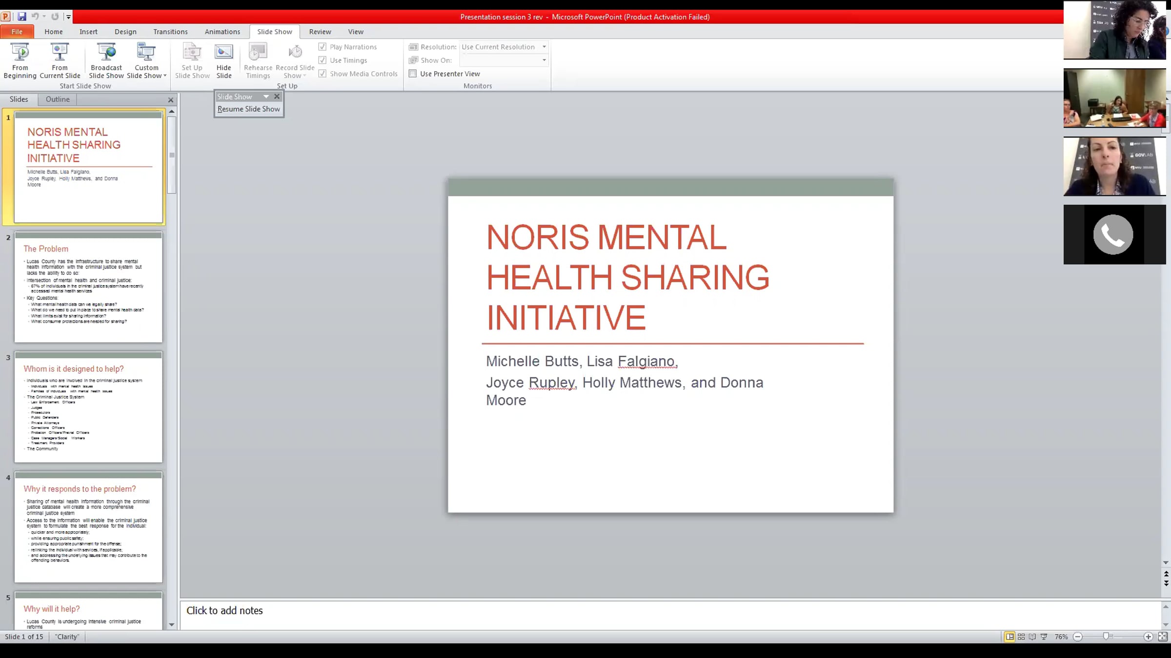Open the Transitions ribbon tab
Viewport: 1171px width, 658px height.
click(x=170, y=32)
